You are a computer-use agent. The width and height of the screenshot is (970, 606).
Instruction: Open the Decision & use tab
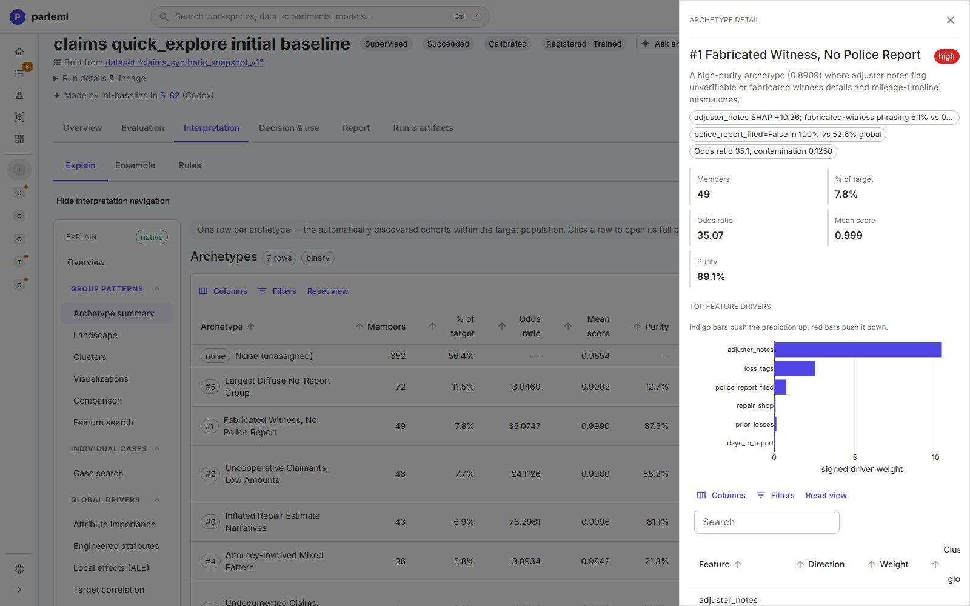coord(289,128)
